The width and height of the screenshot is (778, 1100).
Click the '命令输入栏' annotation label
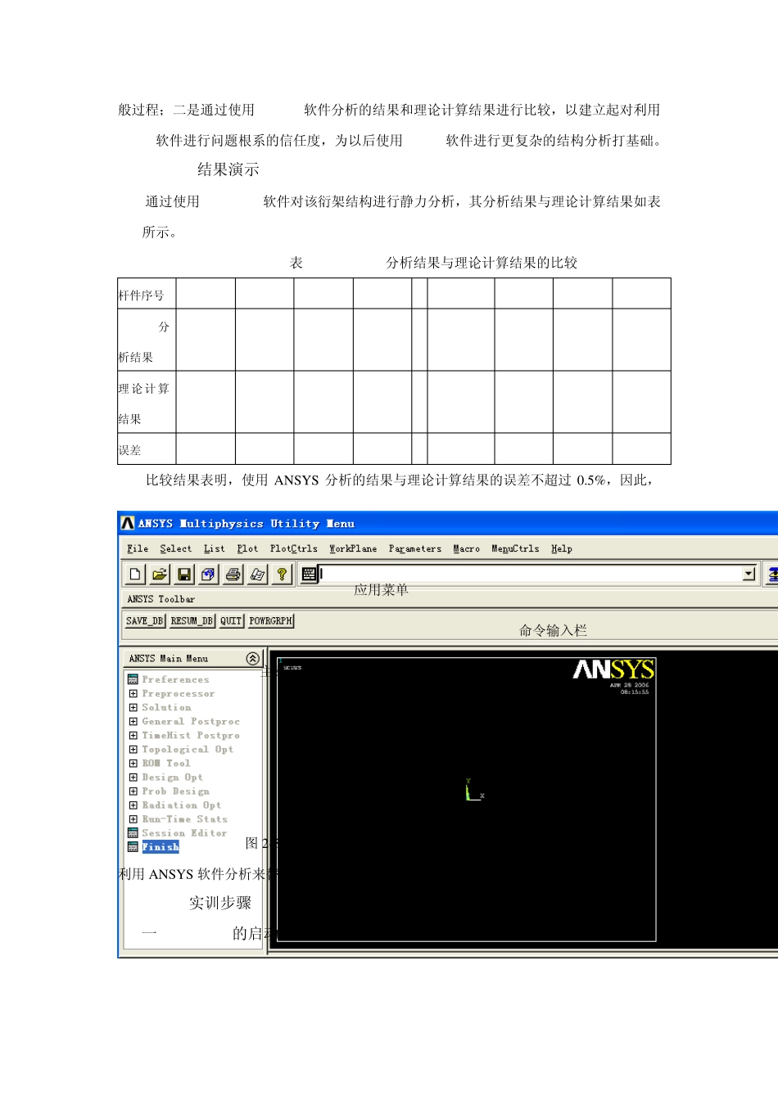click(553, 630)
